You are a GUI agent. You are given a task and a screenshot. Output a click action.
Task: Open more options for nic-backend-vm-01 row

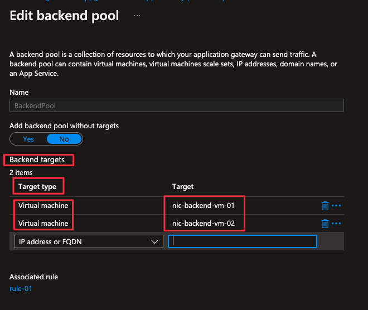coord(336,206)
